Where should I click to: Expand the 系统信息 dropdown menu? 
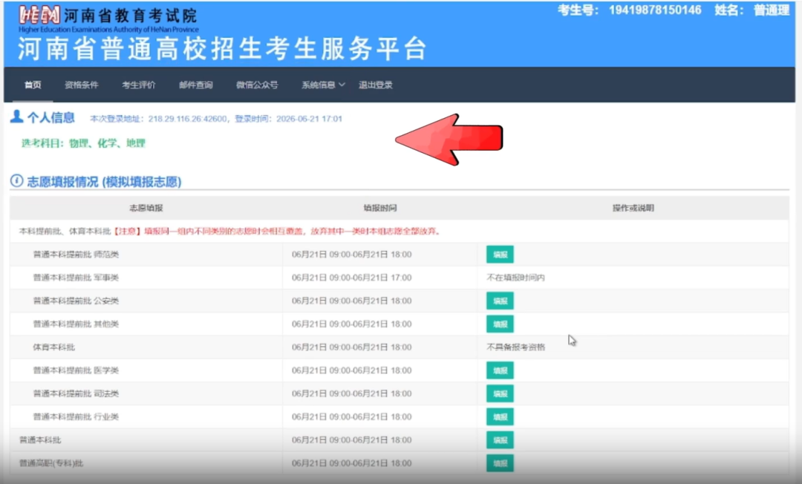[323, 85]
